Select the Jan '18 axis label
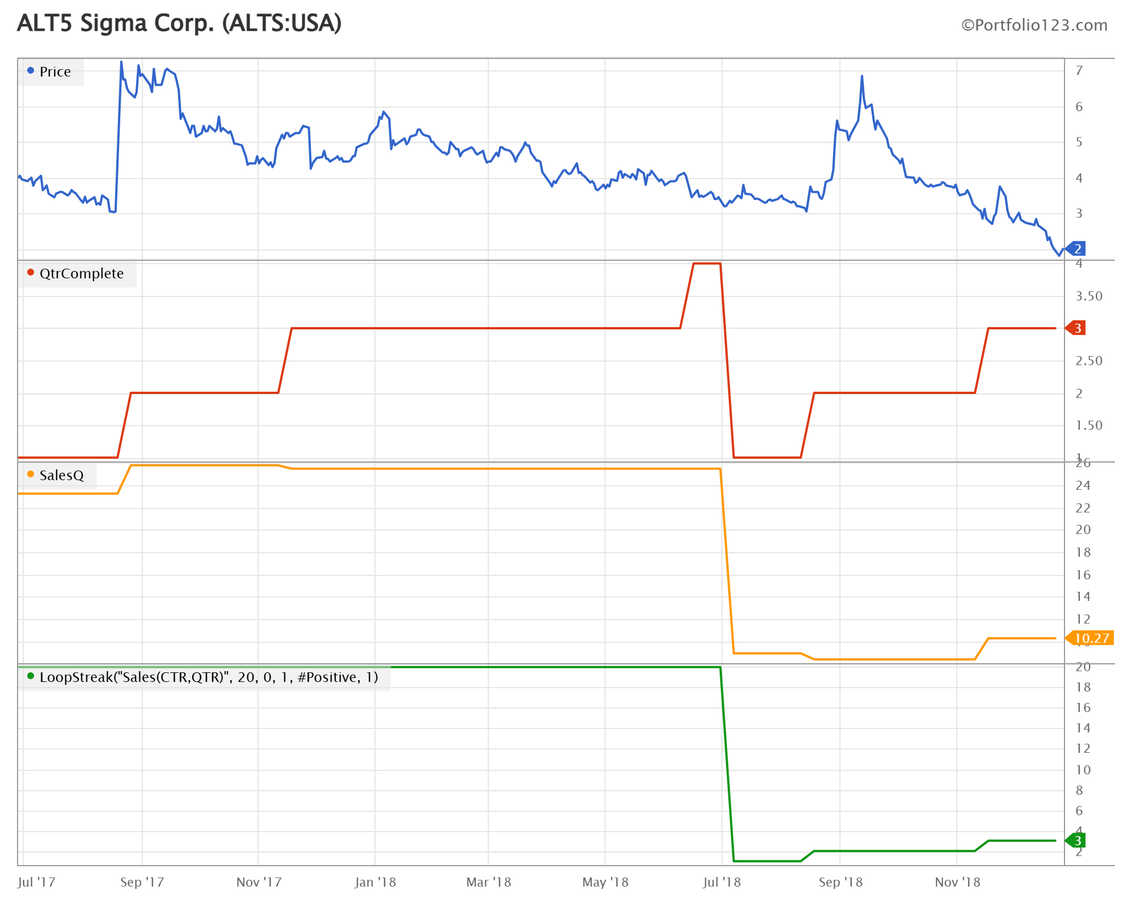 [x=375, y=882]
